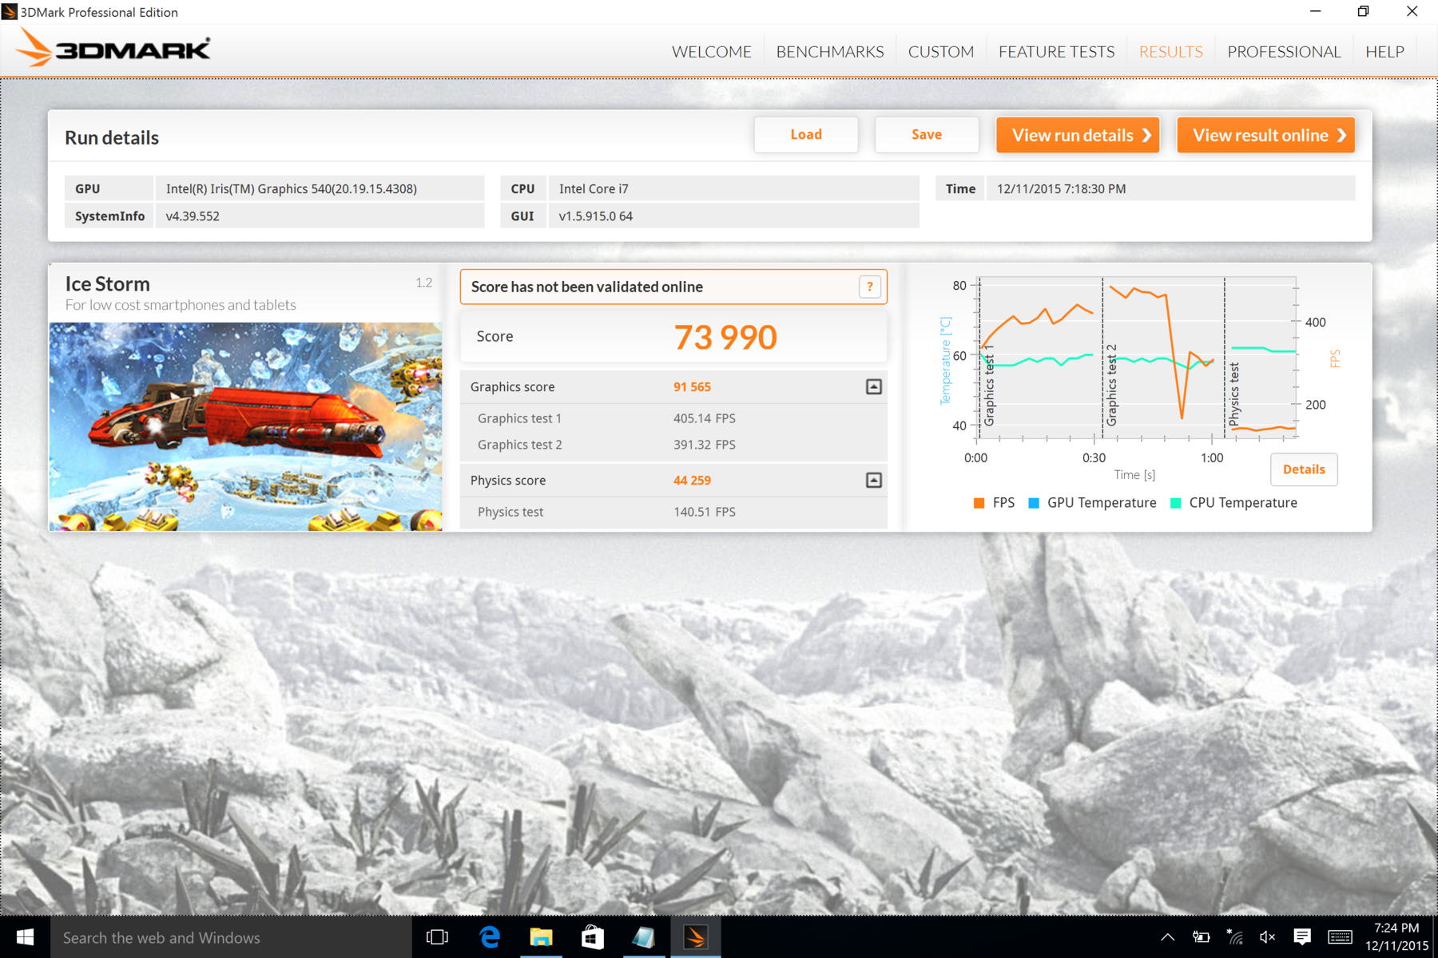This screenshot has height=958, width=1438.
Task: Open the Windows Start menu
Action: [x=25, y=937]
